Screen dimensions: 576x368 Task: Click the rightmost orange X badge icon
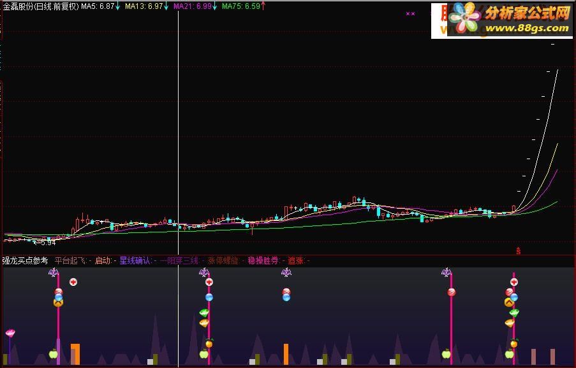coord(509,303)
